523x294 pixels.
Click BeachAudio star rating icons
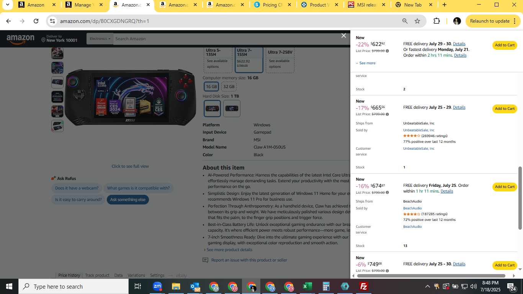pos(412,214)
